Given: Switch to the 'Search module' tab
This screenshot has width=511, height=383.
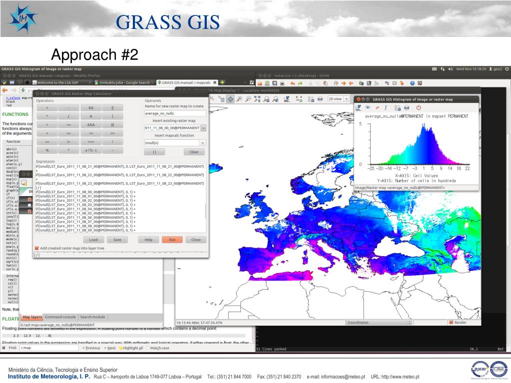Looking at the screenshot, I should [x=92, y=317].
